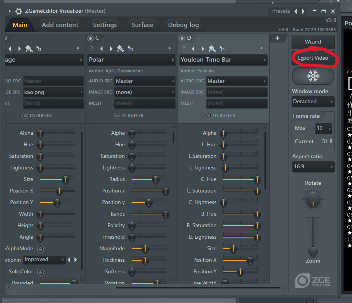
Task: Open layer C IMAGE SRC (none) dropdown
Action: point(145,92)
